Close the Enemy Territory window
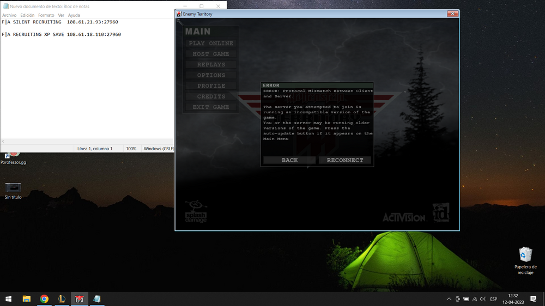The width and height of the screenshot is (545, 306). point(452,14)
